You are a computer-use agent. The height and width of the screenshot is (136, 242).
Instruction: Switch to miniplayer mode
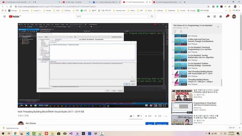tap(155, 105)
